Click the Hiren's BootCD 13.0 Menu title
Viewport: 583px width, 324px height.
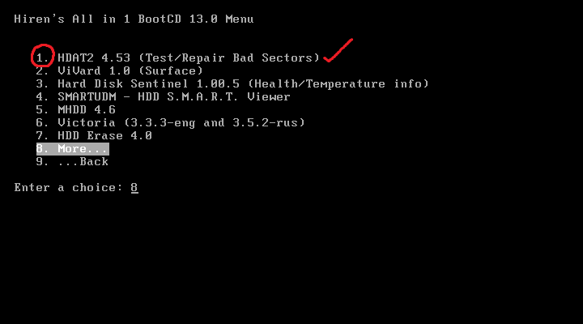click(134, 19)
